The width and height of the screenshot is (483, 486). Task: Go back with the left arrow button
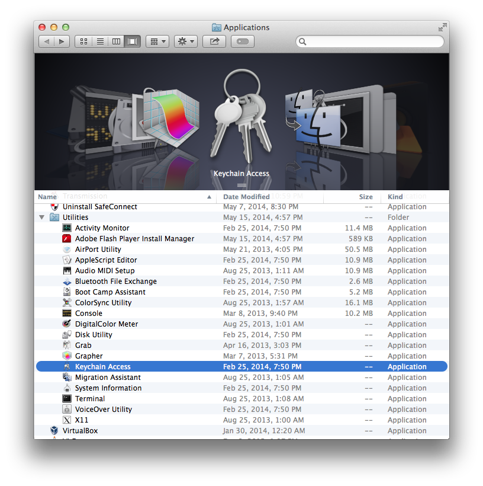(47, 41)
